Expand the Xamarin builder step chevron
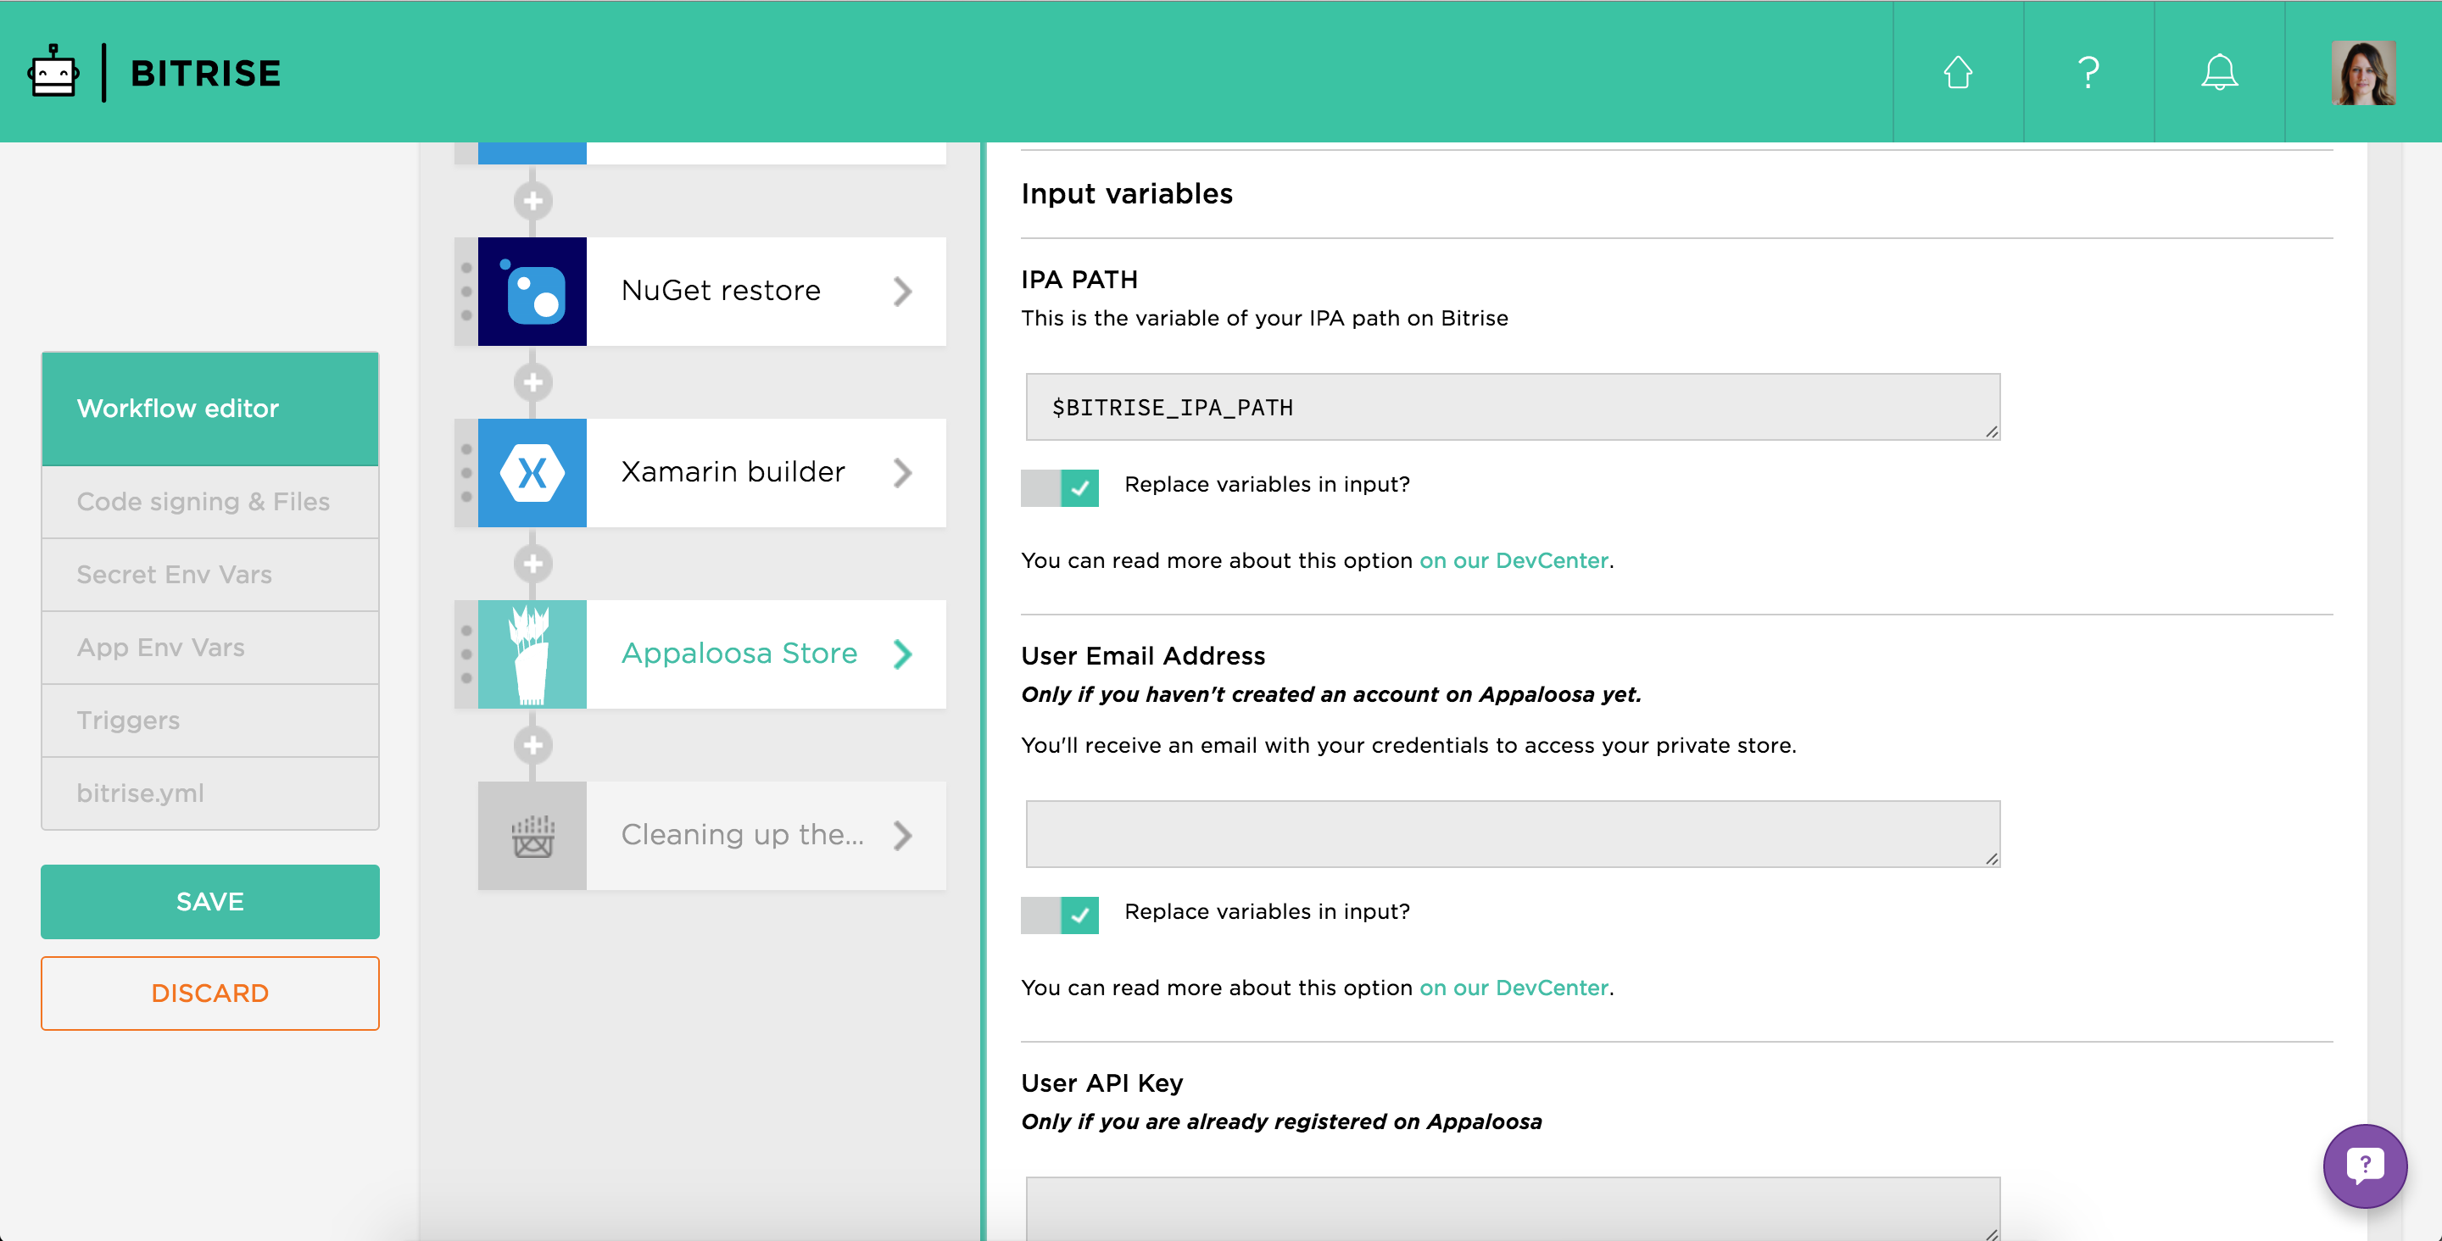 pyautogui.click(x=902, y=472)
